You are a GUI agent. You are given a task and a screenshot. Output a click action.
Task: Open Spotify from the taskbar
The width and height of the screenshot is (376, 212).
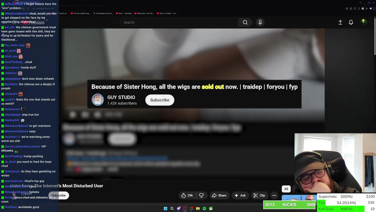coord(204,209)
